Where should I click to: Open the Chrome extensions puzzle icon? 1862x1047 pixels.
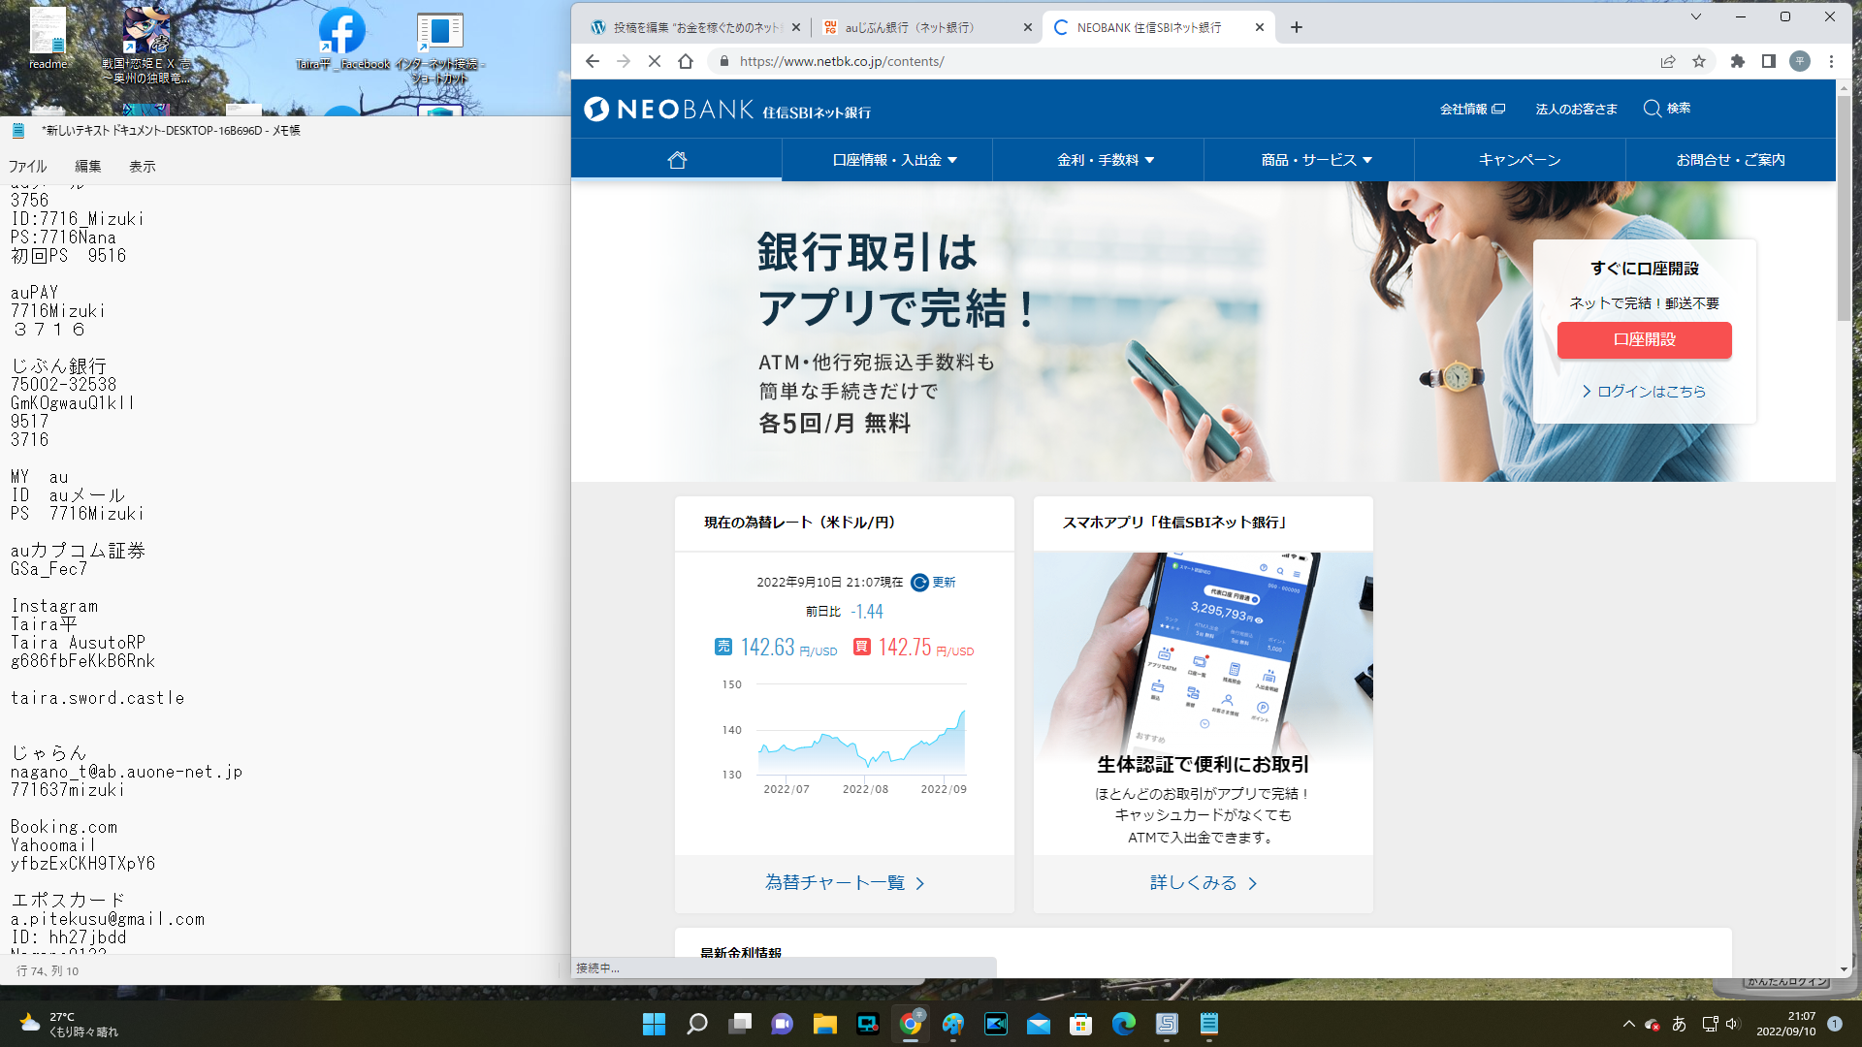click(x=1738, y=61)
